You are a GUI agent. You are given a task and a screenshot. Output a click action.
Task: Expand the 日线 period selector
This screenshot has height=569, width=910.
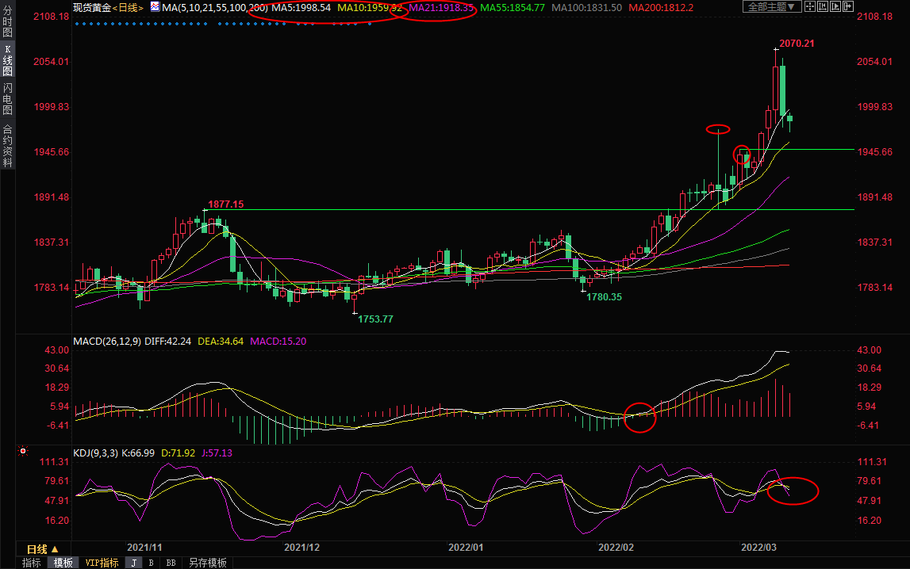point(42,549)
